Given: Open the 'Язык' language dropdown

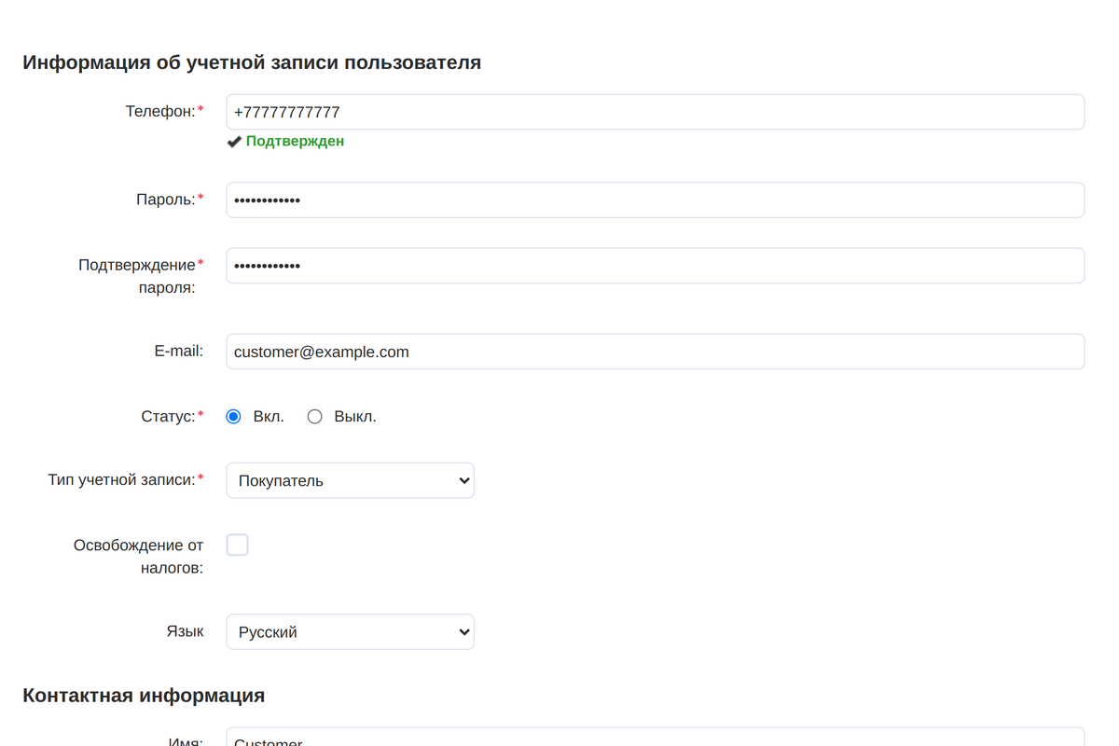Looking at the screenshot, I should tap(350, 631).
